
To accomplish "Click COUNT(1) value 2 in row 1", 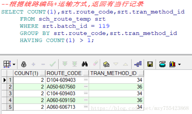I will tap(29, 80).
